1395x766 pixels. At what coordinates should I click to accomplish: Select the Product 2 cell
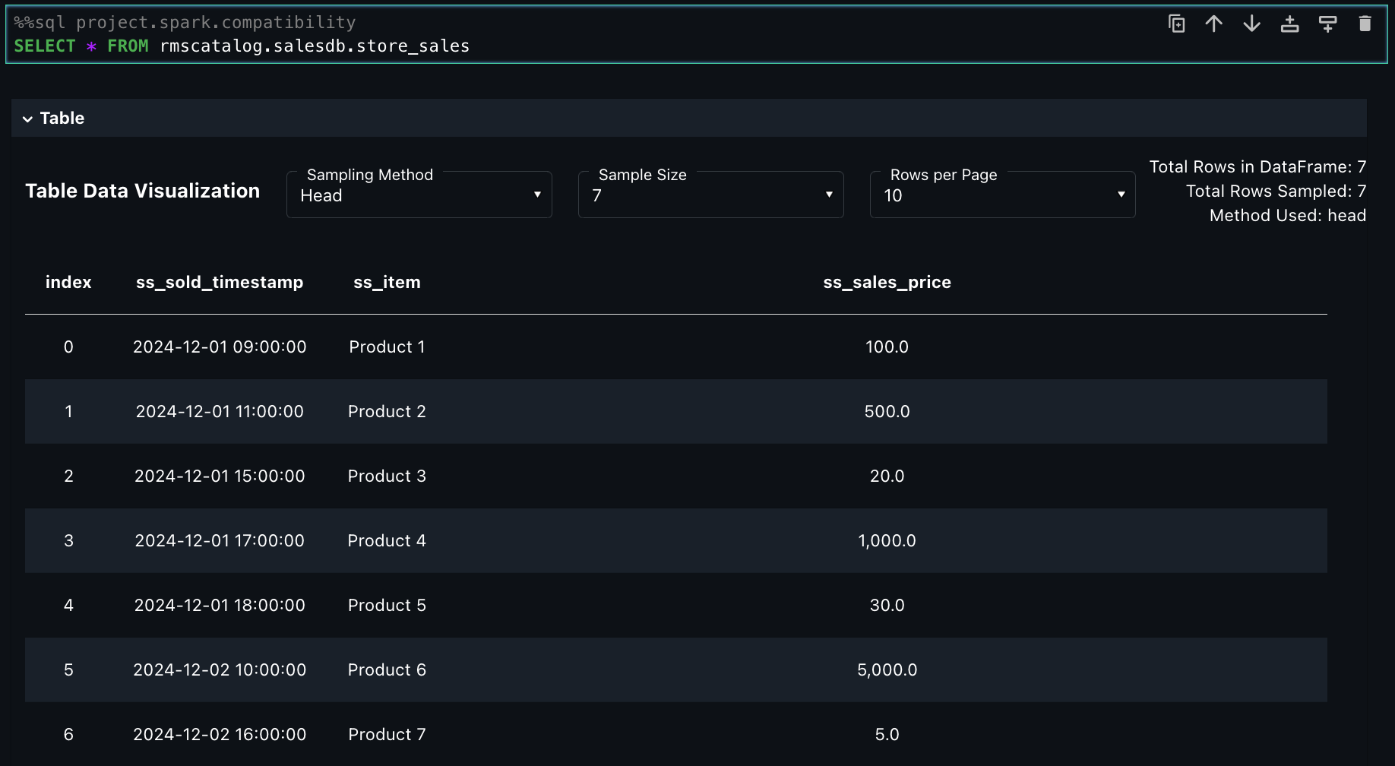tap(387, 411)
